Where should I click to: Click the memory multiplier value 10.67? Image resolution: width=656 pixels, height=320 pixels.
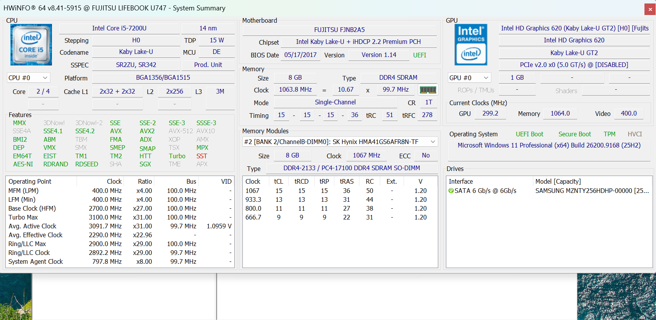coord(346,89)
